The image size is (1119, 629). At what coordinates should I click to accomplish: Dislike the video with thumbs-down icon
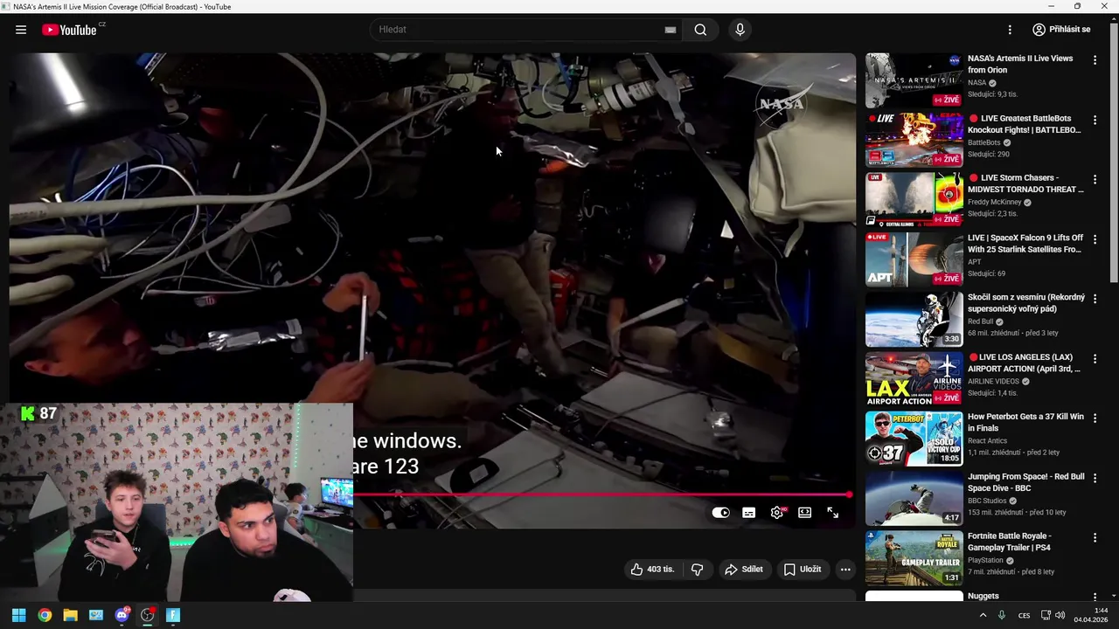pos(697,570)
